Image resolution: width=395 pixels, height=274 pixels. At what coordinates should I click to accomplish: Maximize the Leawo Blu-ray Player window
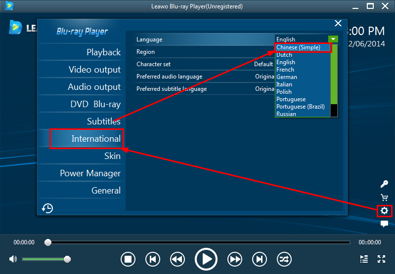(x=370, y=6)
